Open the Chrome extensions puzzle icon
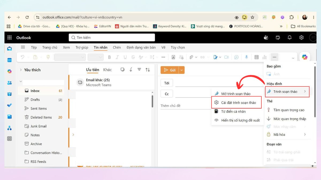This screenshot has width=321, height=180. point(292,17)
